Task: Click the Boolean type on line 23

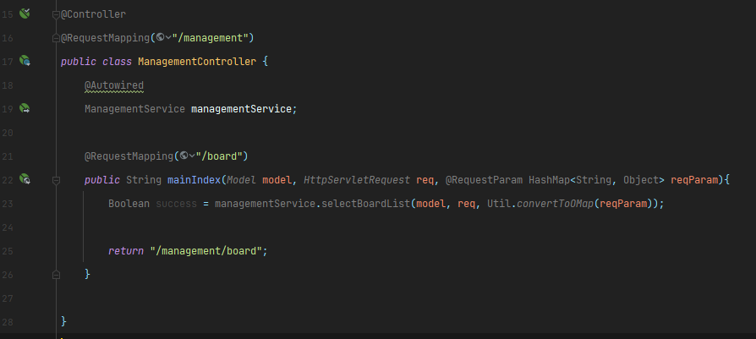Action: pos(129,204)
